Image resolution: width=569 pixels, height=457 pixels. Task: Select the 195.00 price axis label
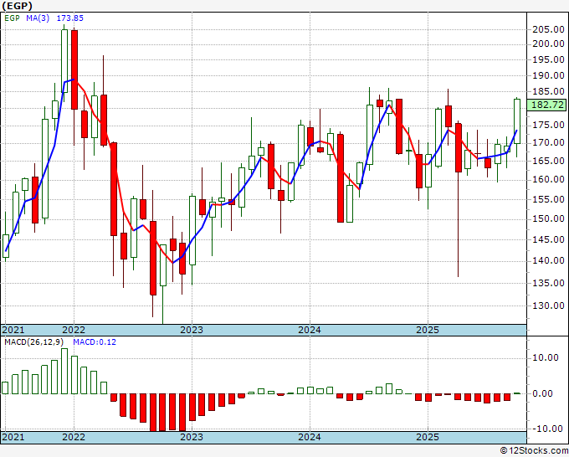pyautogui.click(x=548, y=60)
